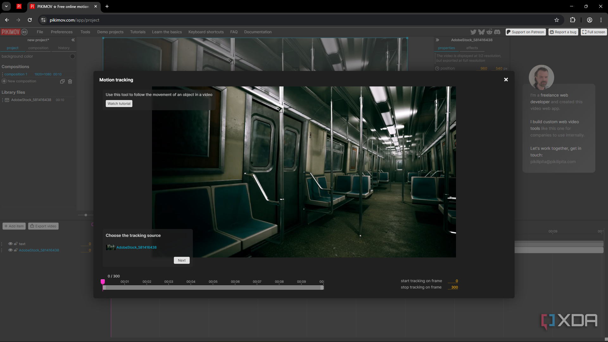Open the background color swatch
The image size is (608, 342).
(x=73, y=56)
